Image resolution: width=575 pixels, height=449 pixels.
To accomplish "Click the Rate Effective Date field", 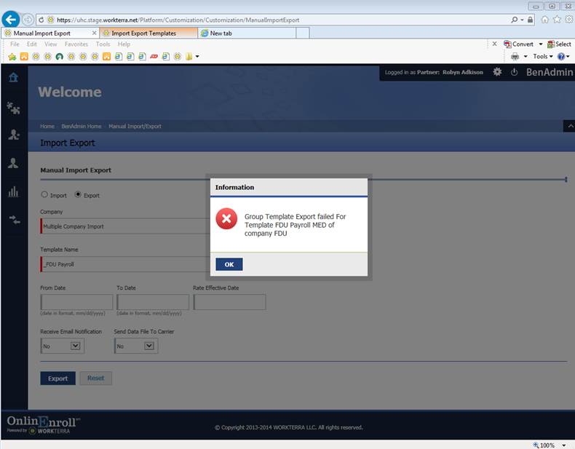I will click(x=229, y=302).
